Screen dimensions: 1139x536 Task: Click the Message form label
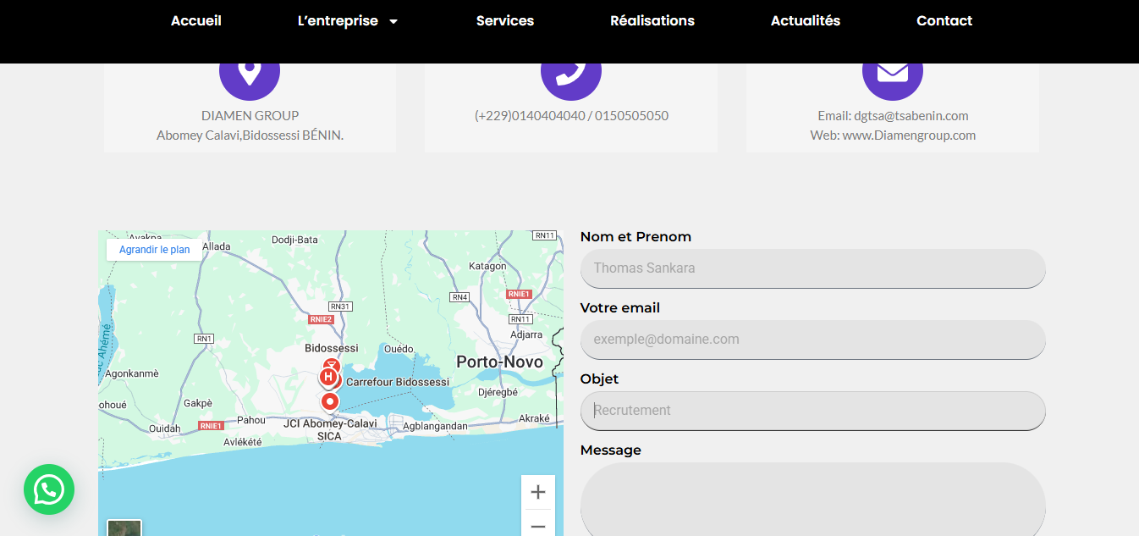[611, 450]
